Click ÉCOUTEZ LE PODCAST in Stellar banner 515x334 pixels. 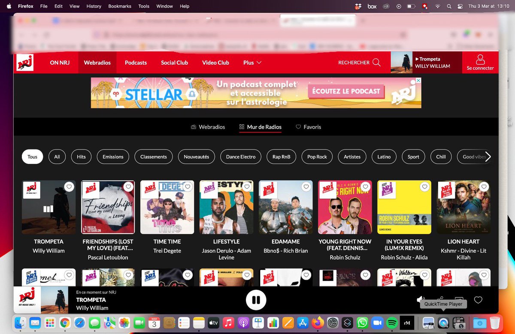pos(346,91)
